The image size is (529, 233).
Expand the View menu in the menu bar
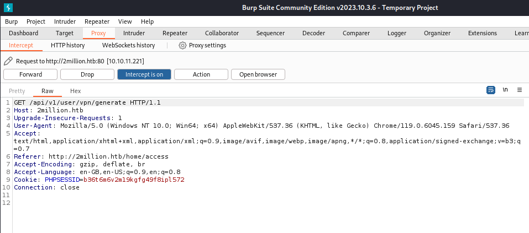[125, 21]
